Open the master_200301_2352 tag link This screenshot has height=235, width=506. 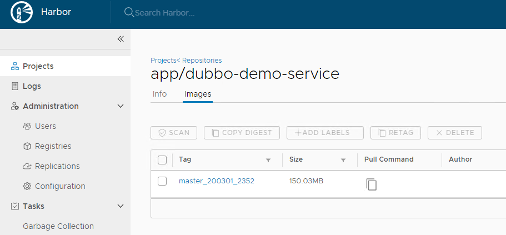pyautogui.click(x=216, y=181)
